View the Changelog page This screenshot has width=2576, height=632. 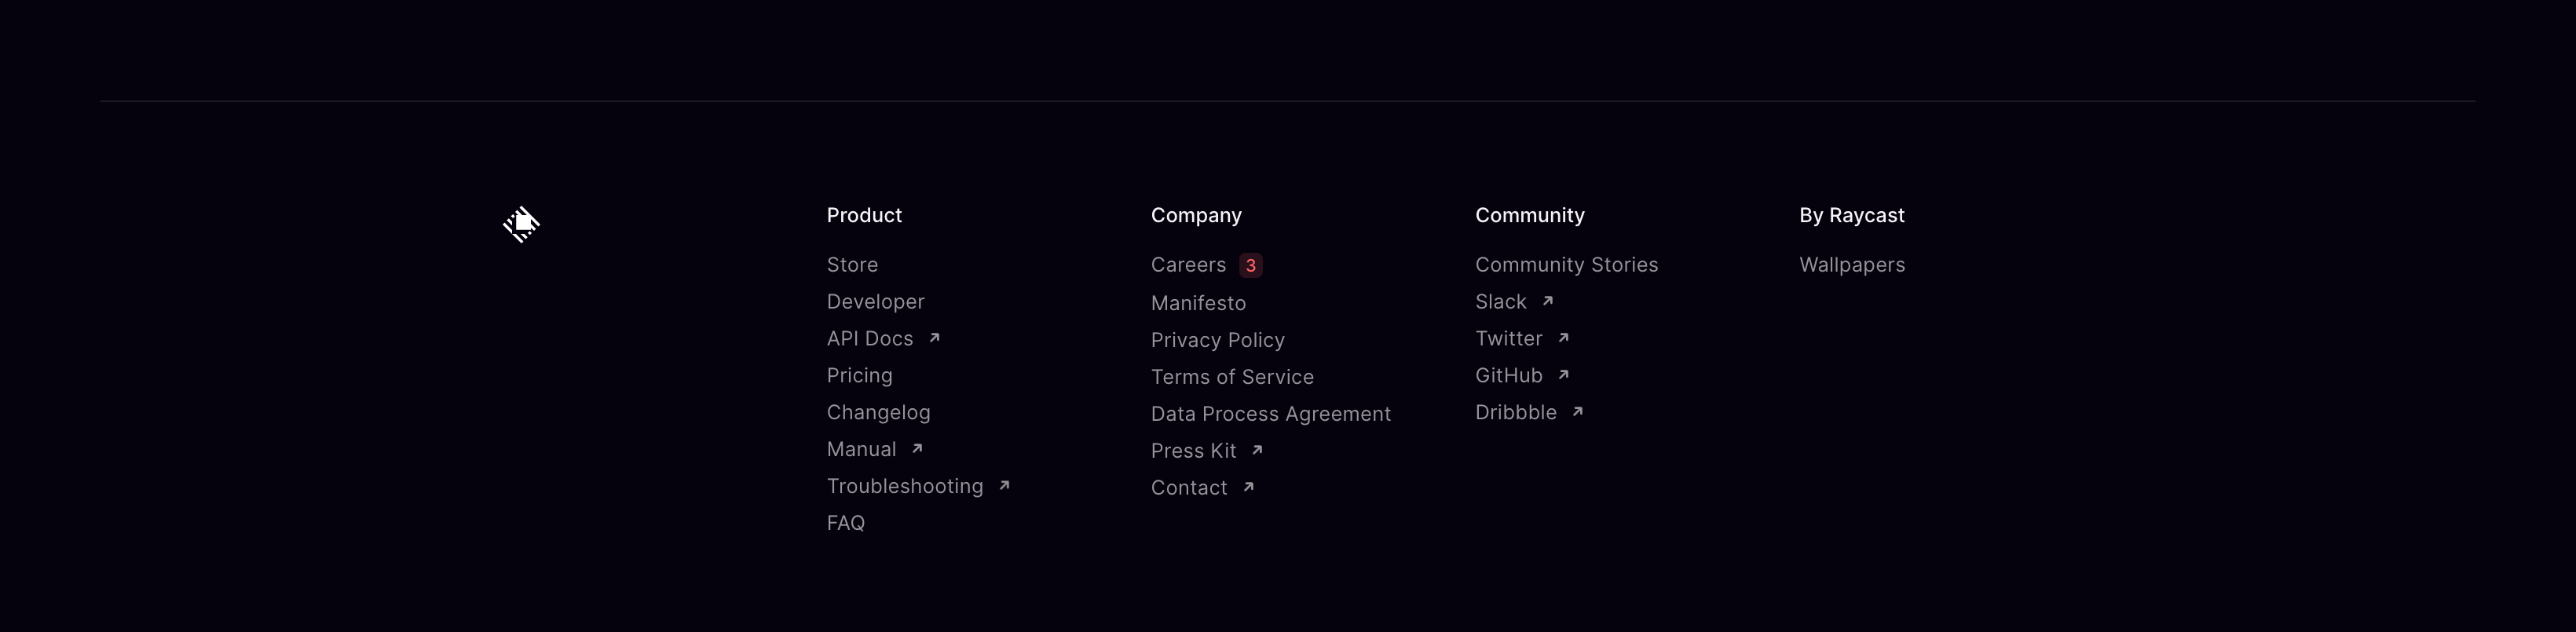click(878, 413)
